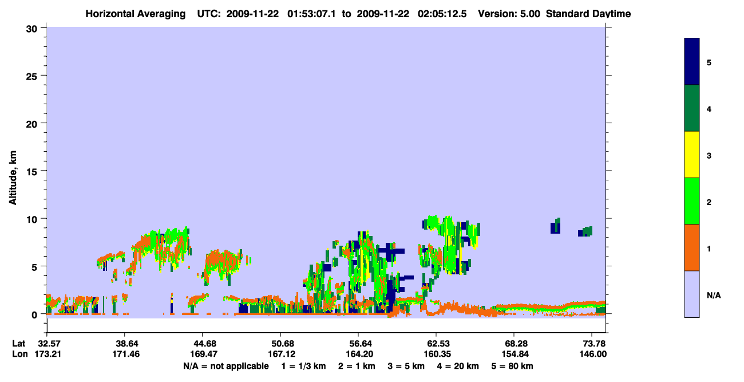
Task: Click the 'Lon' row label
Action: [19, 354]
